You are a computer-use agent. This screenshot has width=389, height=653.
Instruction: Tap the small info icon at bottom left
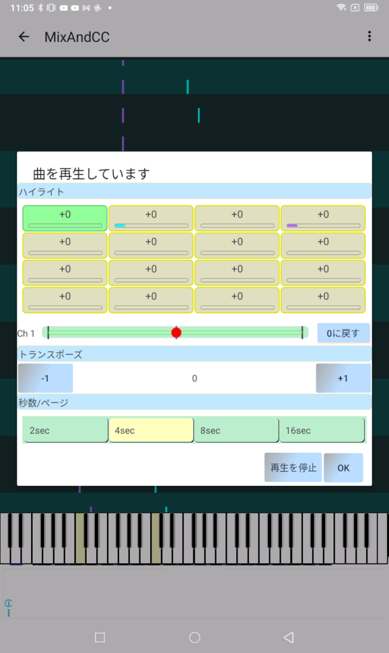[9, 603]
